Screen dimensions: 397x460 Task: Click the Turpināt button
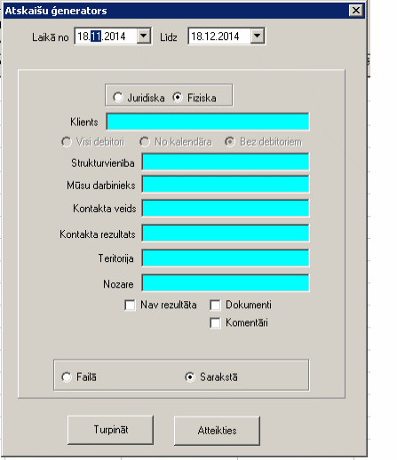[111, 430]
